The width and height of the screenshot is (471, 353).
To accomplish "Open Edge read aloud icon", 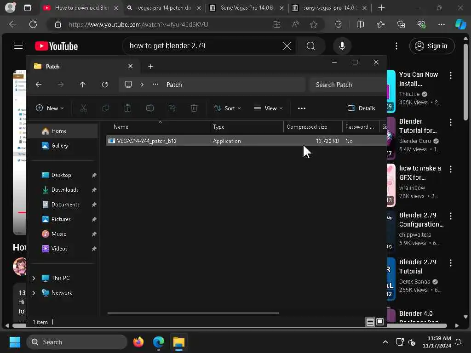I will (x=296, y=24).
